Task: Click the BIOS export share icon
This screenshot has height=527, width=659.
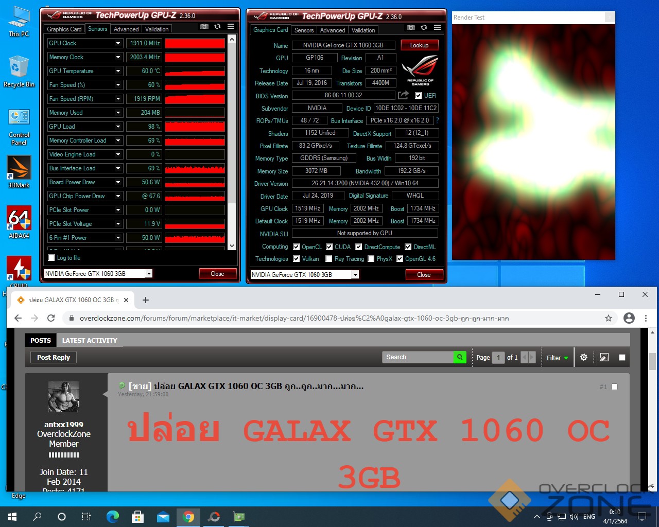Action: tap(403, 95)
